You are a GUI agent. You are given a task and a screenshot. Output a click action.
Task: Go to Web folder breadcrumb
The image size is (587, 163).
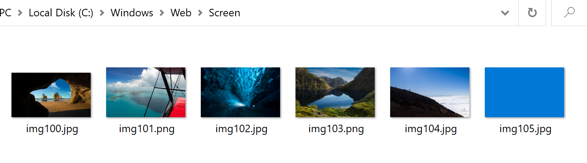(181, 13)
